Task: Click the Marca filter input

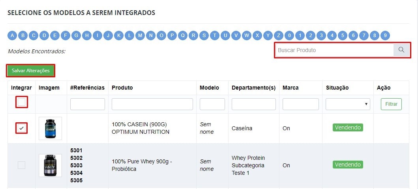Action: click(301, 104)
